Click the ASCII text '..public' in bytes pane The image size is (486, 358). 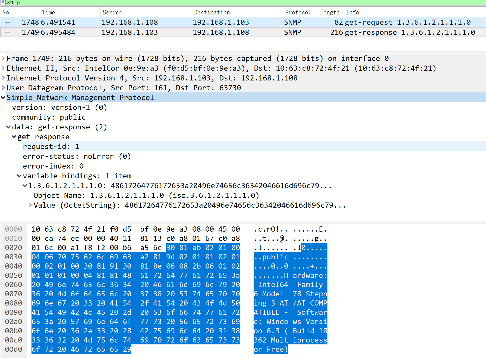click(x=271, y=257)
